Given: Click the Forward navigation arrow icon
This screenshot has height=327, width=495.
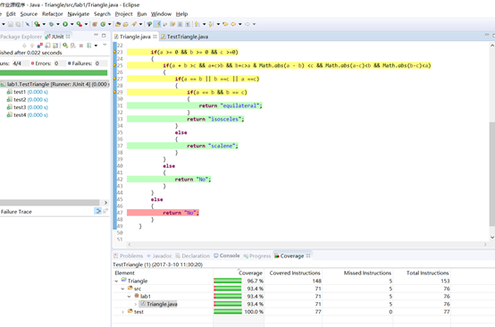Looking at the screenshot, I should [247, 24].
